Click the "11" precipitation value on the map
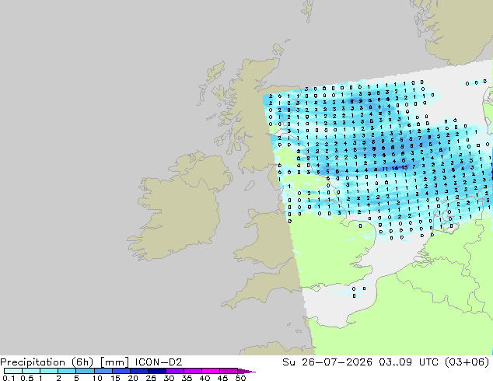 pos(385,169)
